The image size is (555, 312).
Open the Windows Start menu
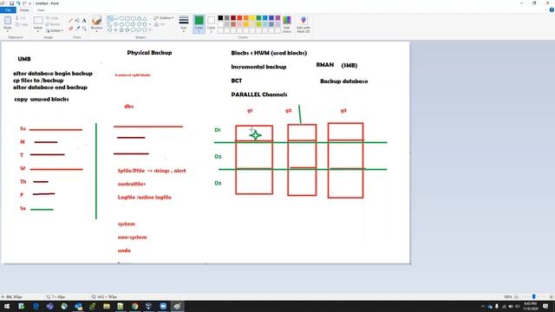[6, 306]
